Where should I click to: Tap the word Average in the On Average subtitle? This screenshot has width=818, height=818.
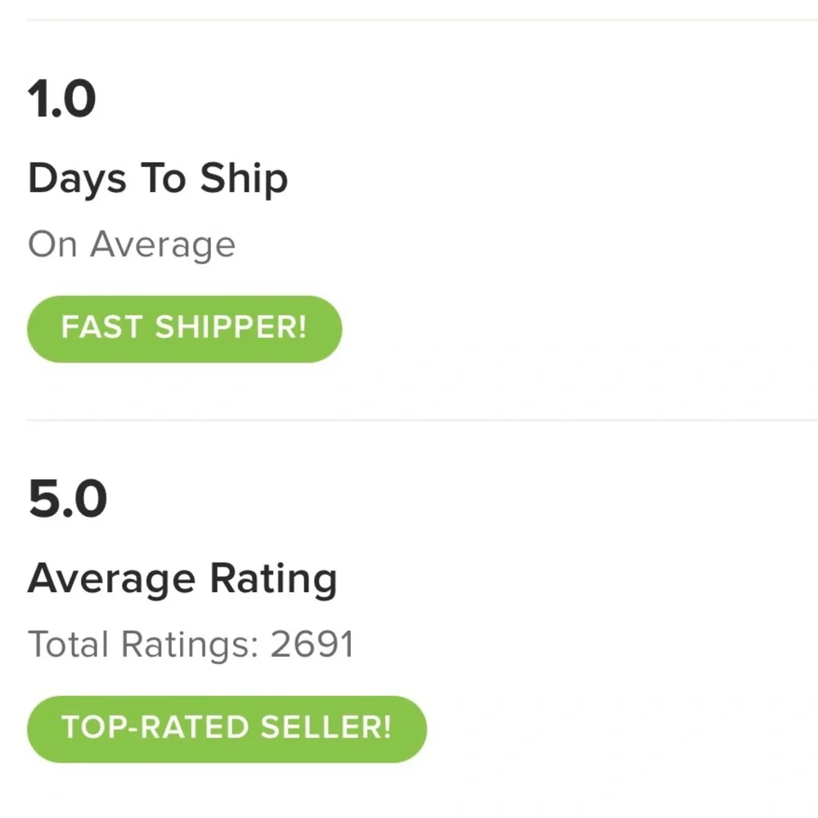point(162,245)
